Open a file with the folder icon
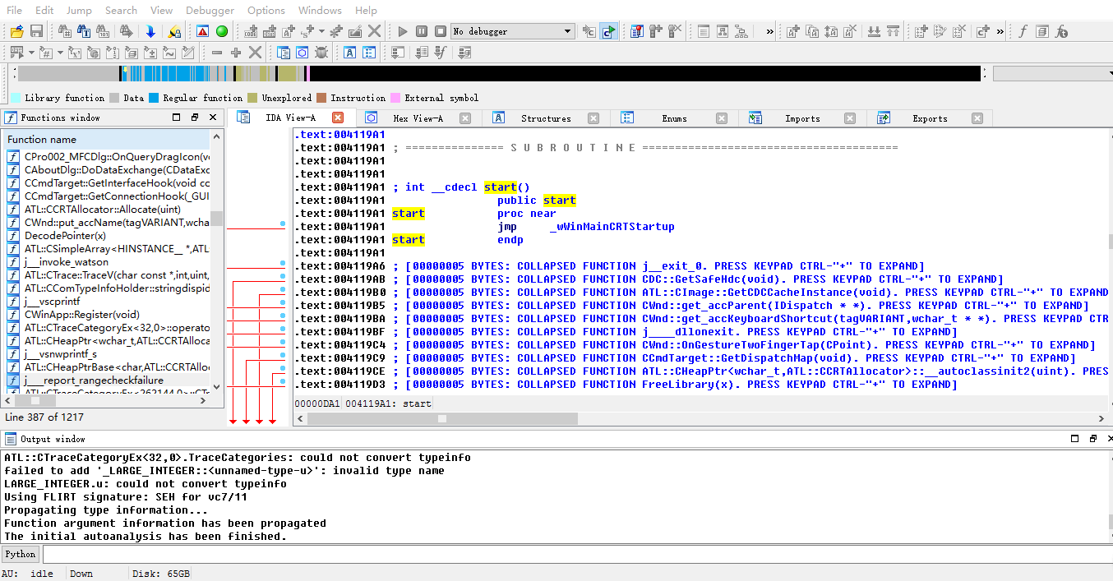1113x581 pixels. pos(16,31)
